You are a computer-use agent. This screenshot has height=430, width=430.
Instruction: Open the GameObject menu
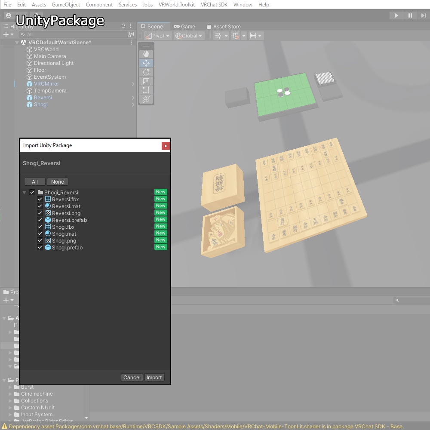(x=66, y=5)
